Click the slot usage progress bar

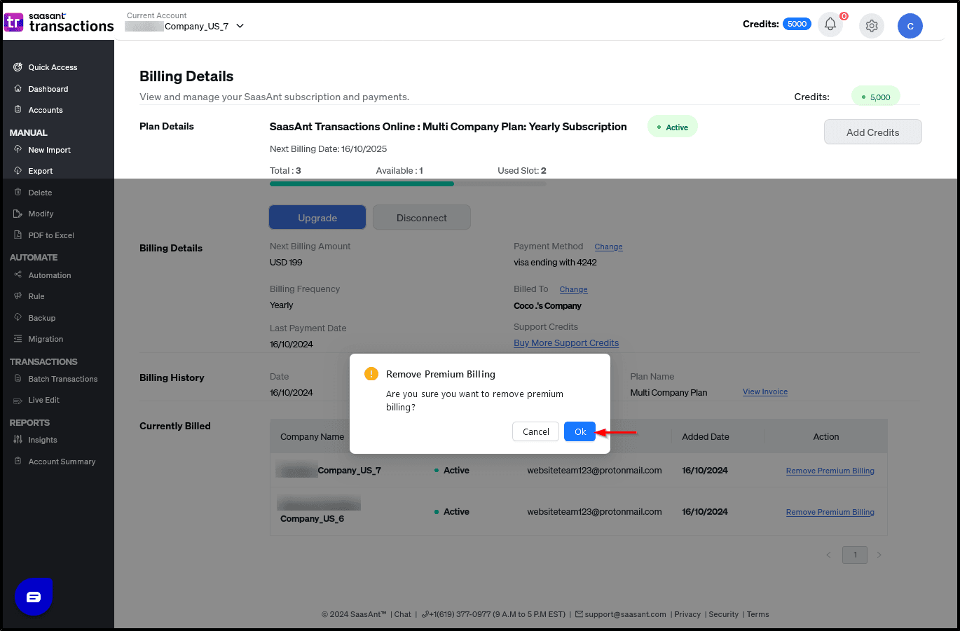tap(408, 183)
